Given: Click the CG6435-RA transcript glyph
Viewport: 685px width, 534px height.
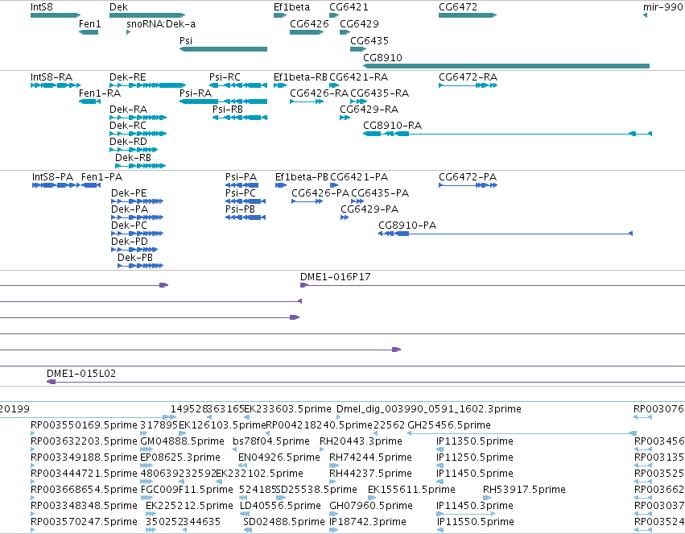Looking at the screenshot, I should (x=358, y=101).
